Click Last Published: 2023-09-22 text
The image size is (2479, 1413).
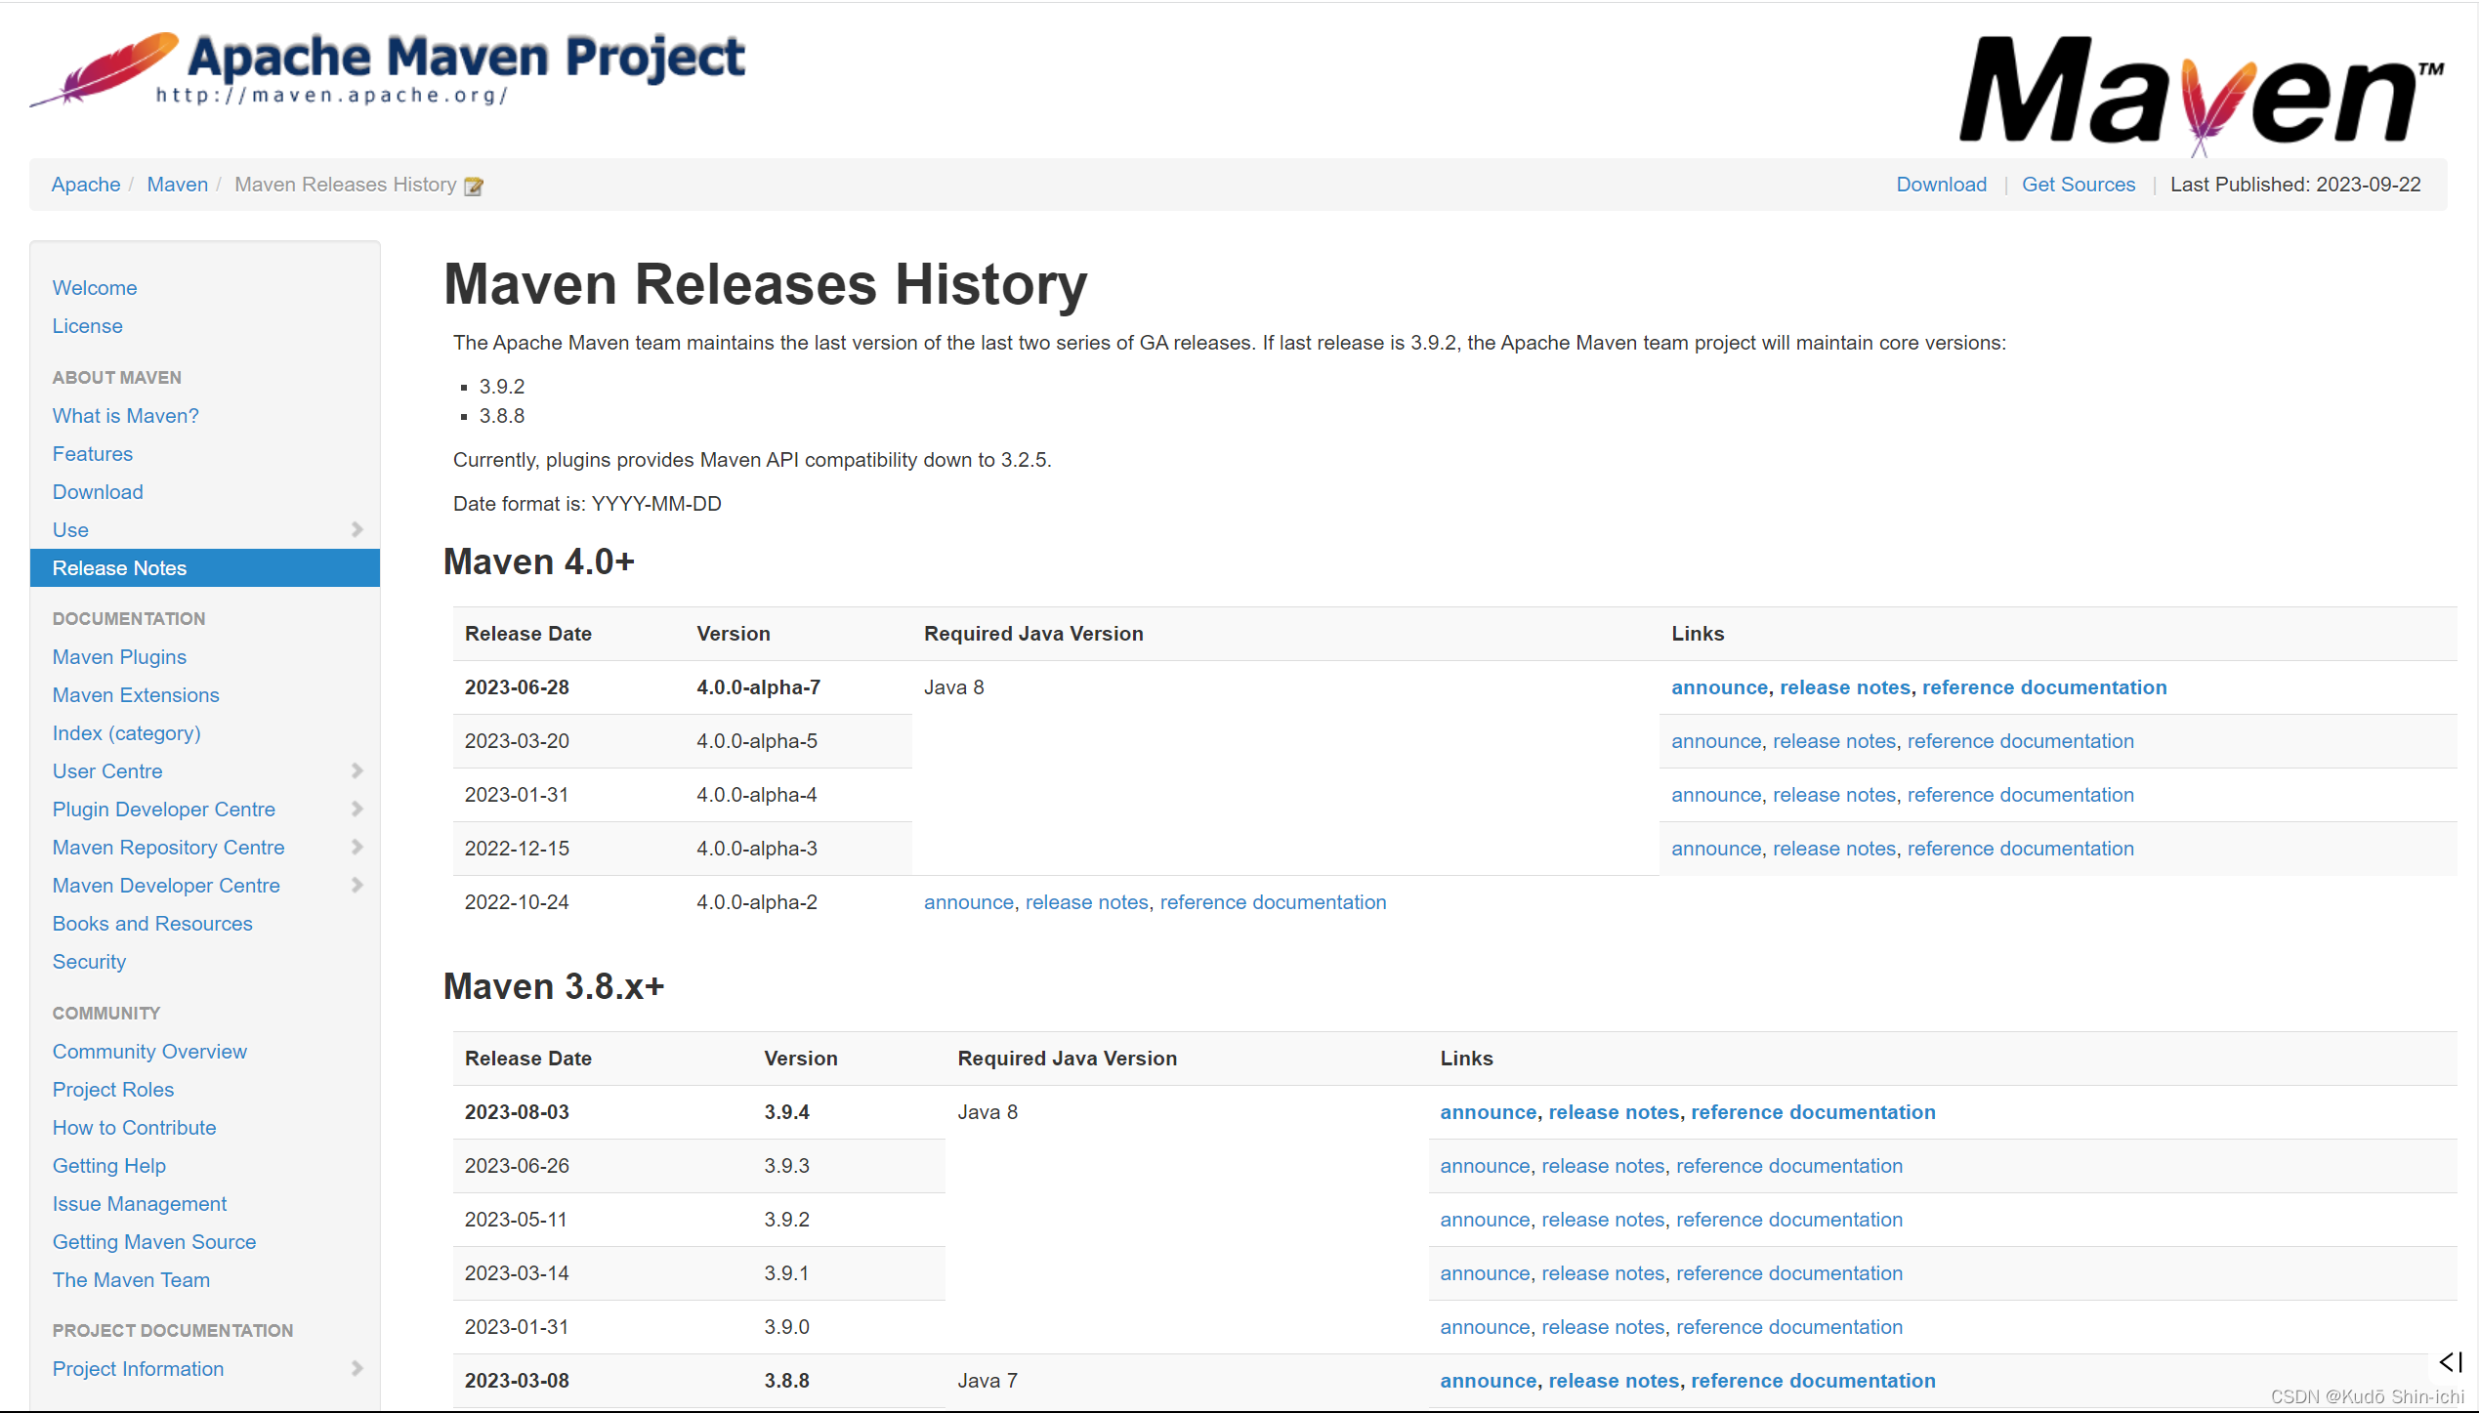[2294, 185]
